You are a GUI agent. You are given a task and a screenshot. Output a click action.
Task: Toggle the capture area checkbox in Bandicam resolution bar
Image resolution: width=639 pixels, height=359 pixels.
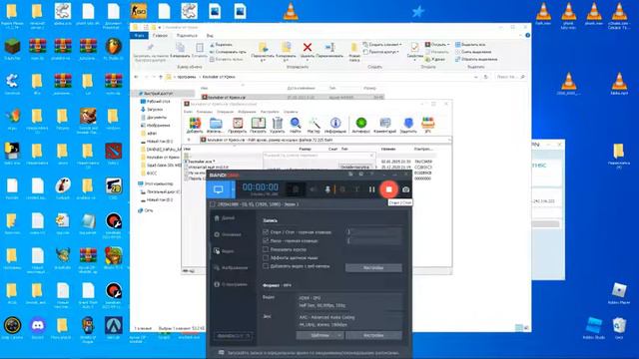(213, 204)
